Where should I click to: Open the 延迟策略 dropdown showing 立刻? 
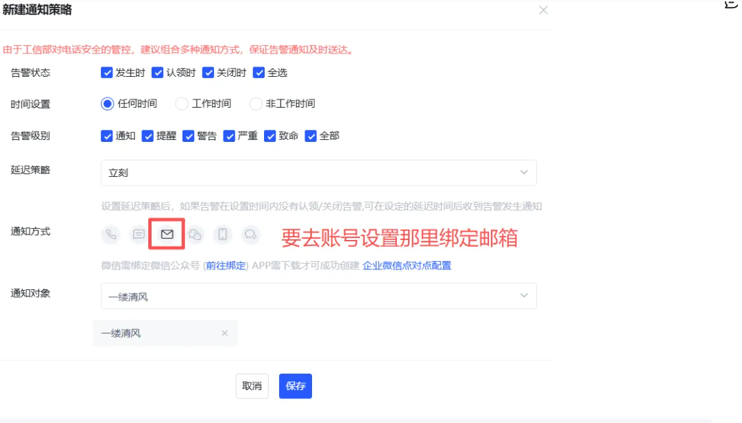pyautogui.click(x=318, y=173)
